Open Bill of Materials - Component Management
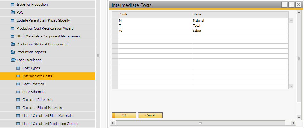The height and width of the screenshot is (128, 304). pyautogui.click(x=49, y=36)
